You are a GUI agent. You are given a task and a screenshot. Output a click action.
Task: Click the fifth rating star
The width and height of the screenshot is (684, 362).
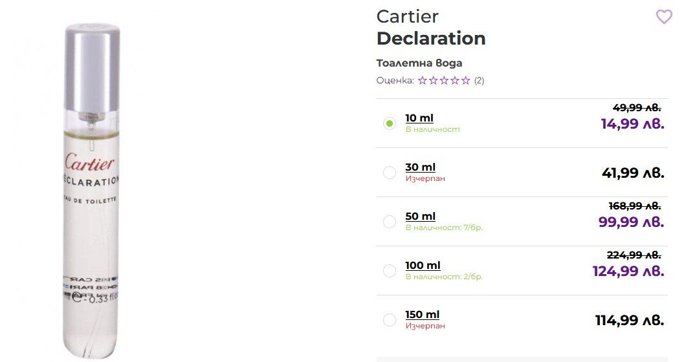[465, 81]
